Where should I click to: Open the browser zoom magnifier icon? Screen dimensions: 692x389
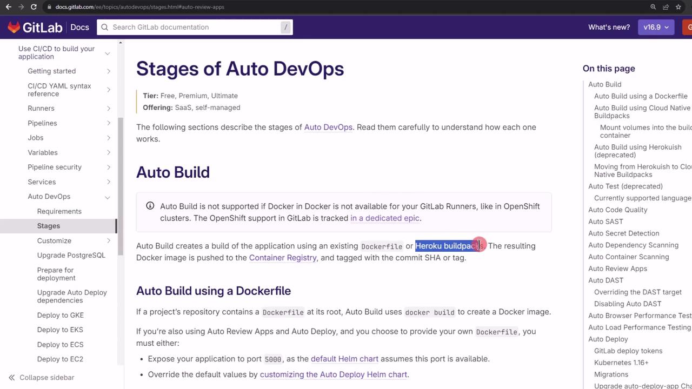click(653, 7)
